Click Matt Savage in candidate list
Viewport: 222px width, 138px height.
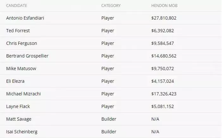[x=19, y=119]
